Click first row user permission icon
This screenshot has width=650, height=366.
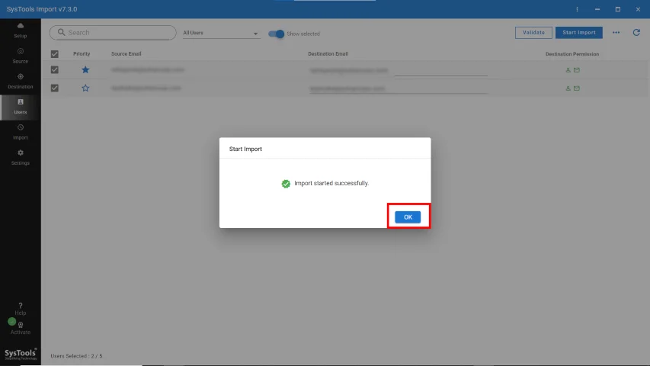pyautogui.click(x=568, y=70)
